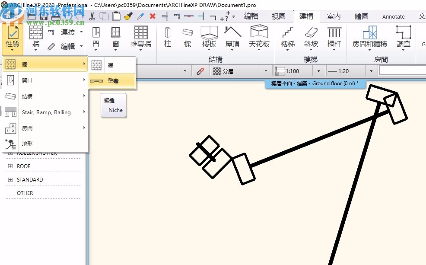The image size is (426, 265).
Task: Switch to the 建構 ribbon tab
Action: pyautogui.click(x=306, y=16)
